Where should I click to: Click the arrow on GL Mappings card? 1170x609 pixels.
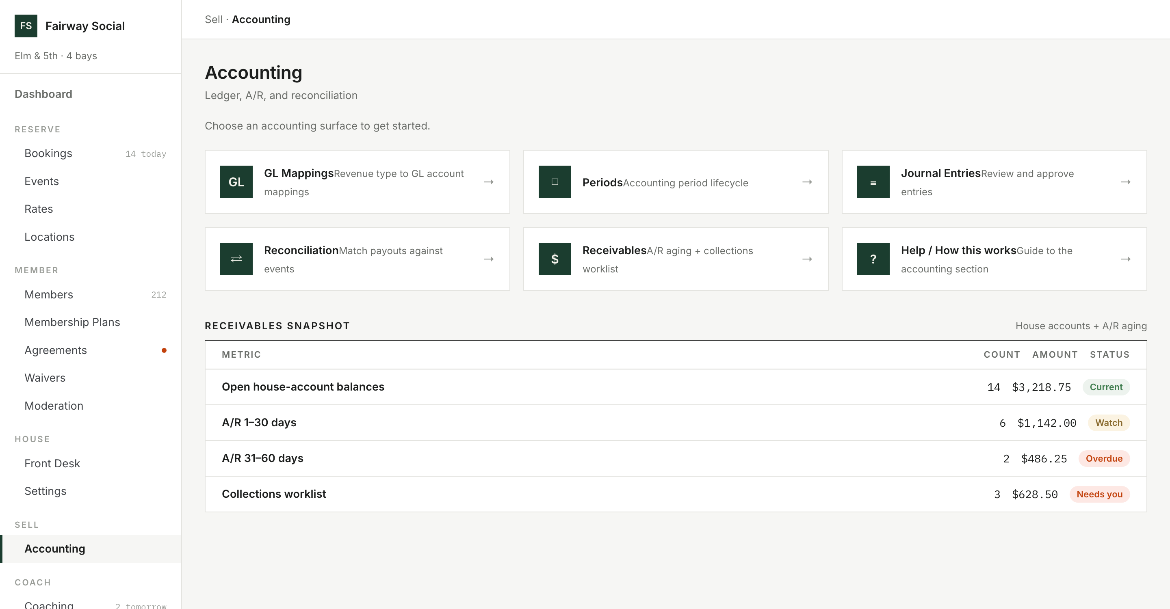[x=489, y=182]
